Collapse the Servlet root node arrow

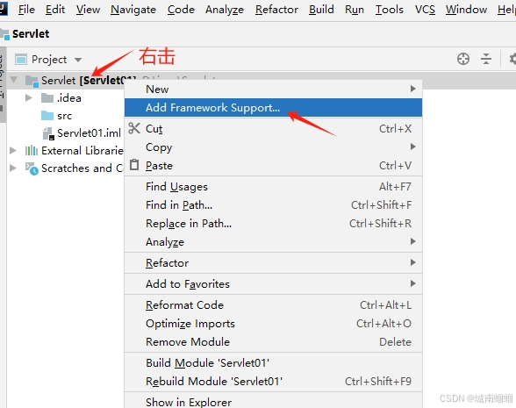point(13,80)
